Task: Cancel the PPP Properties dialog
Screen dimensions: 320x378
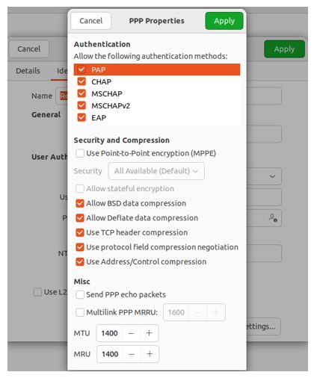Action: click(x=90, y=21)
